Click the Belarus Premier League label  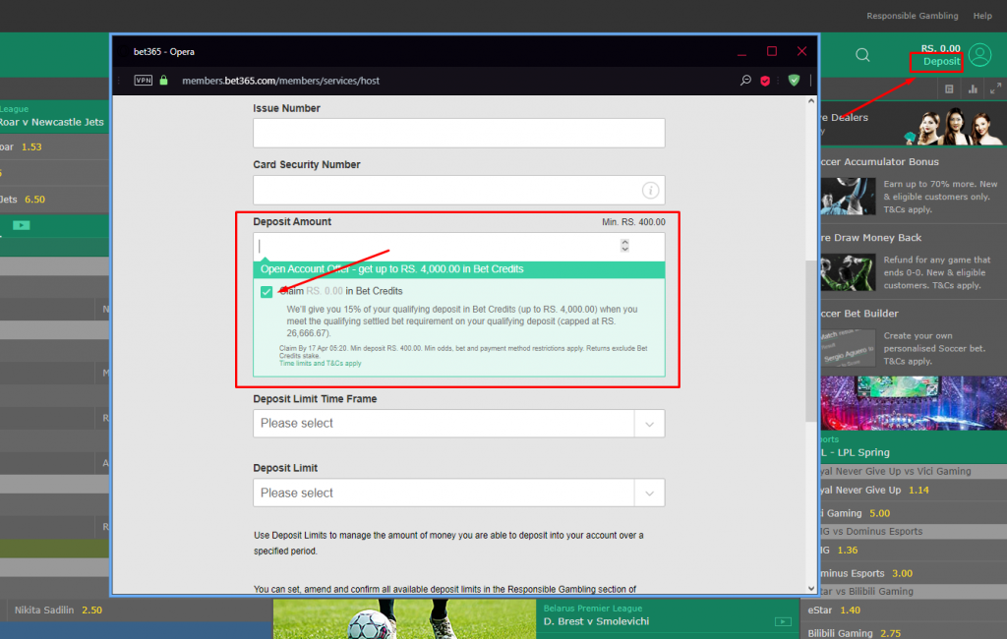(x=593, y=609)
